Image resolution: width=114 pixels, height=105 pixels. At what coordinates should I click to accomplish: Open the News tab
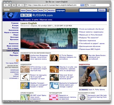coord(29,10)
